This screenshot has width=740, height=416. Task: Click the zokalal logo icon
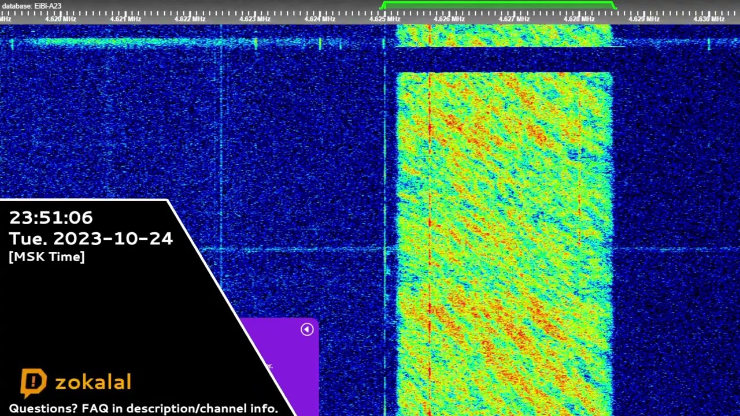coord(34,383)
